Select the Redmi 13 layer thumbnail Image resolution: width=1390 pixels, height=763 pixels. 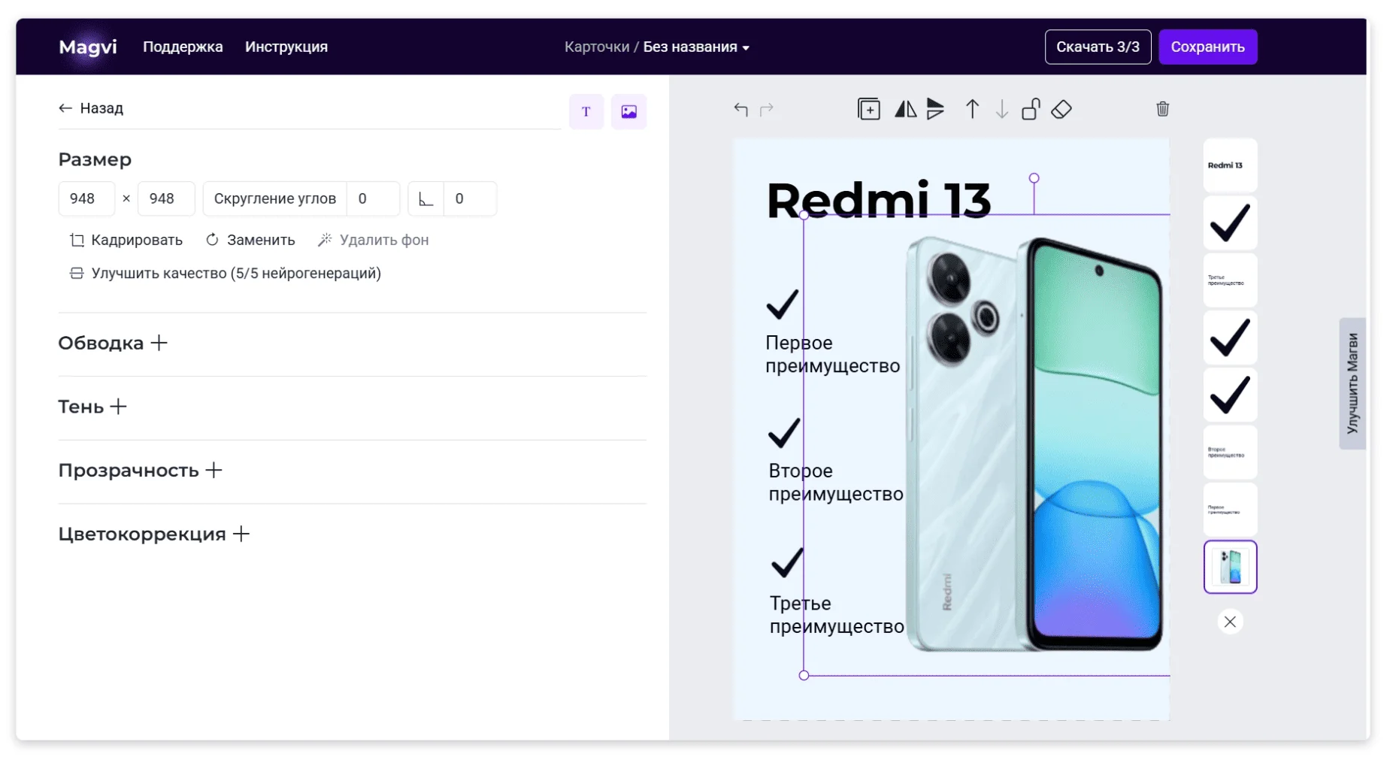(1230, 165)
